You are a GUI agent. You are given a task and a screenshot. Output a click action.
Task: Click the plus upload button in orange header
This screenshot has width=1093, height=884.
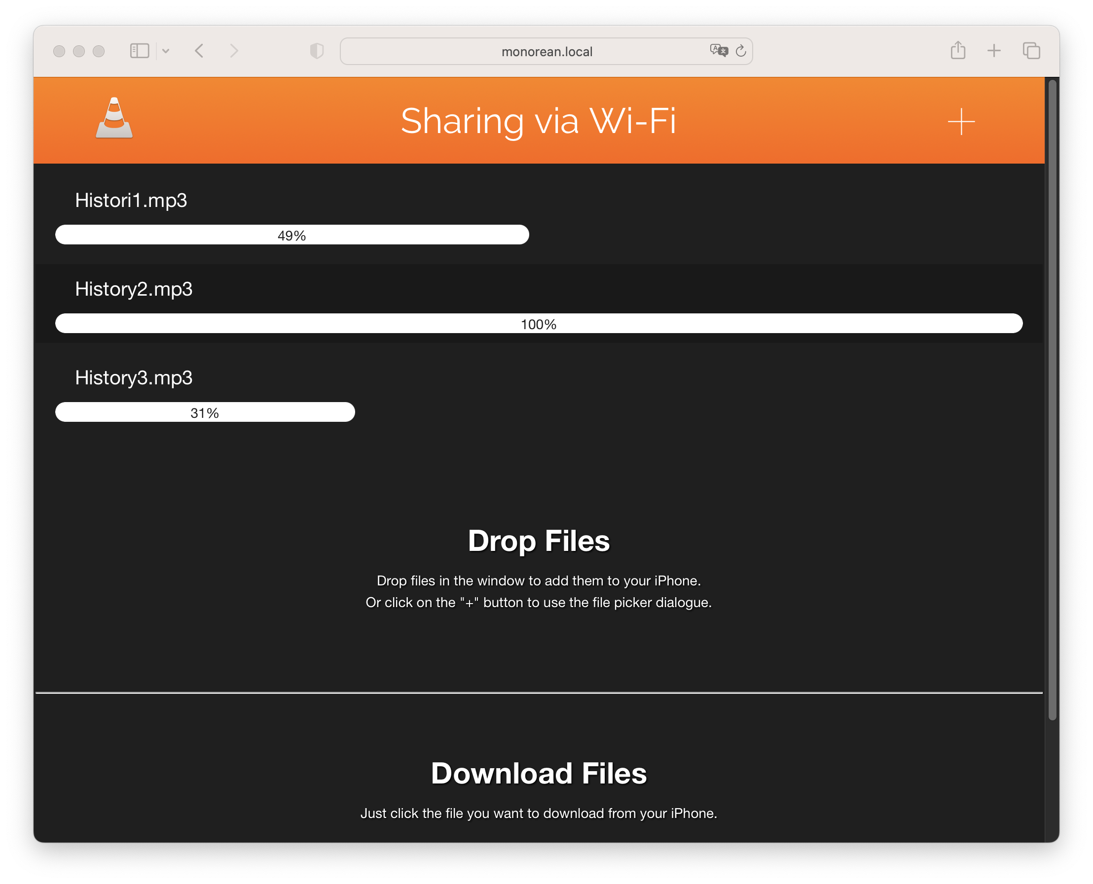[961, 122]
